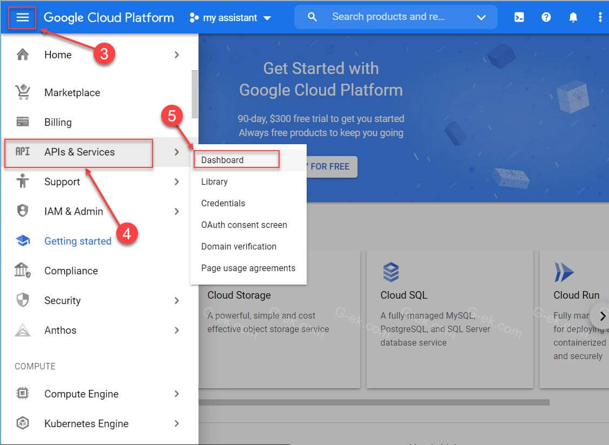Image resolution: width=609 pixels, height=445 pixels.
Task: Click the Security shield icon
Action: 23,300
